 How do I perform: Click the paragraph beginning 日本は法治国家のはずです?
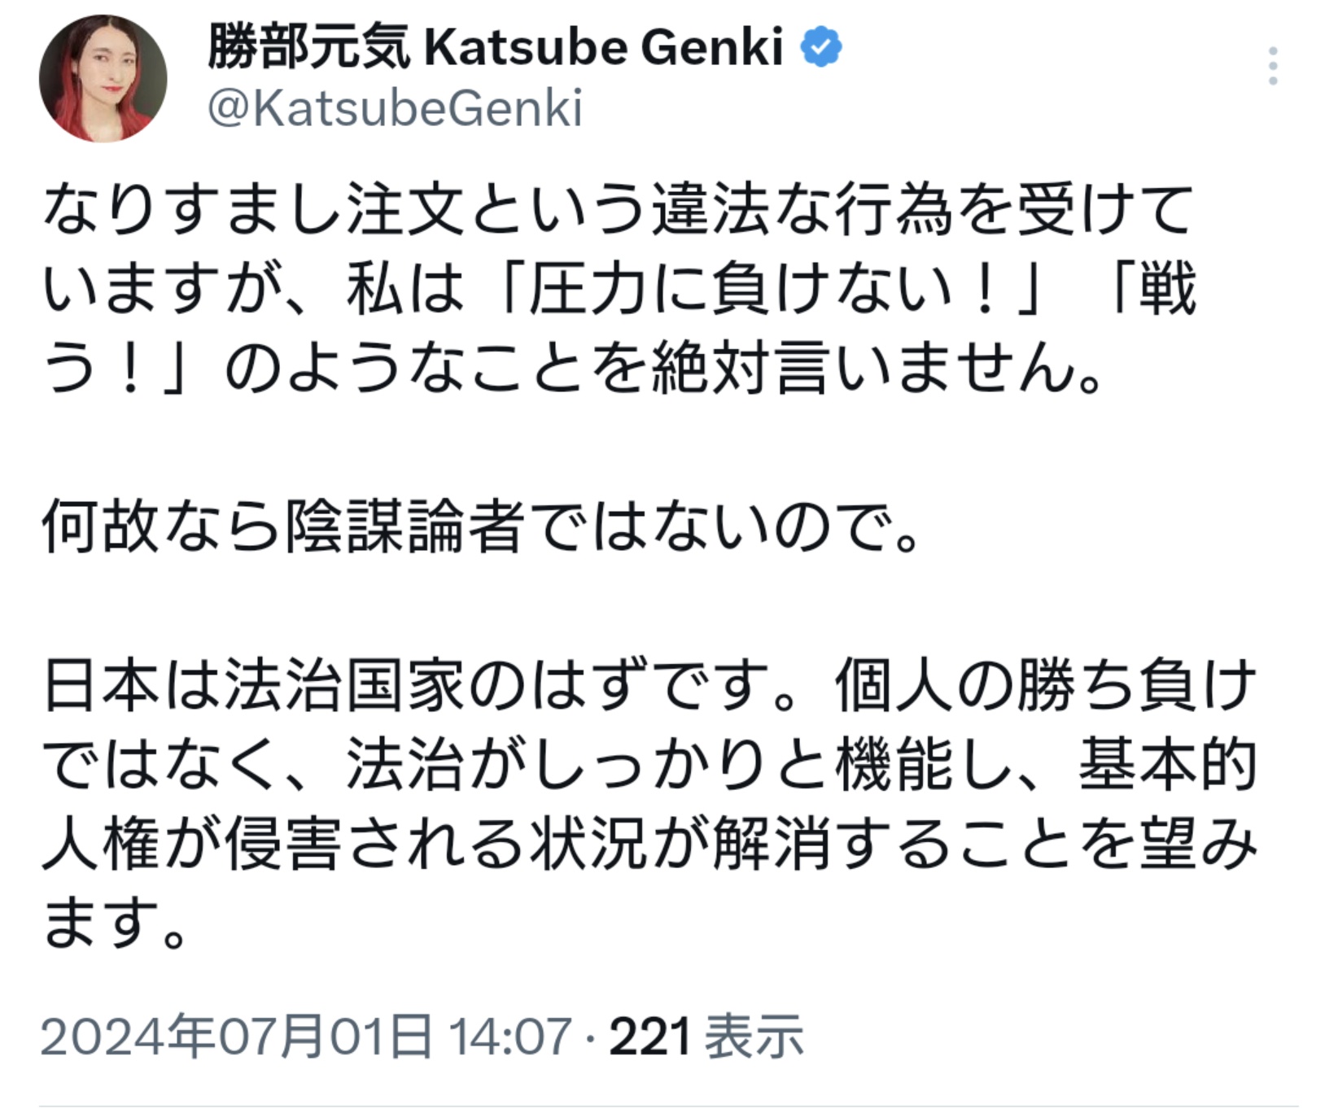tap(649, 805)
